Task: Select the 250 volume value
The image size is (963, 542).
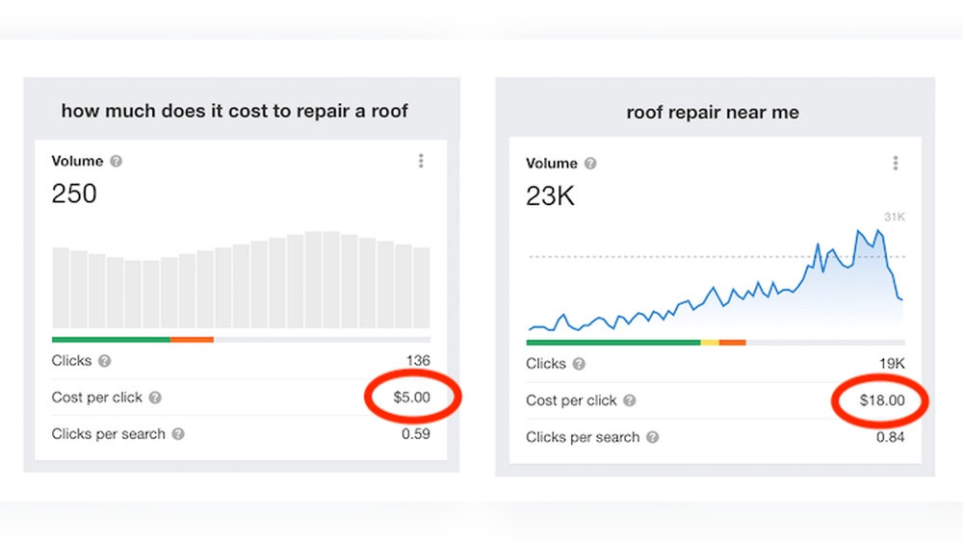Action: [x=74, y=194]
